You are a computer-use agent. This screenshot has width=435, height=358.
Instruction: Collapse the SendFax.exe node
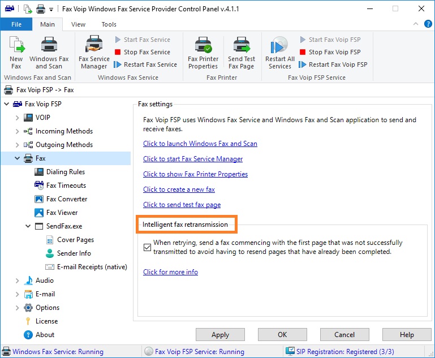[28, 226]
